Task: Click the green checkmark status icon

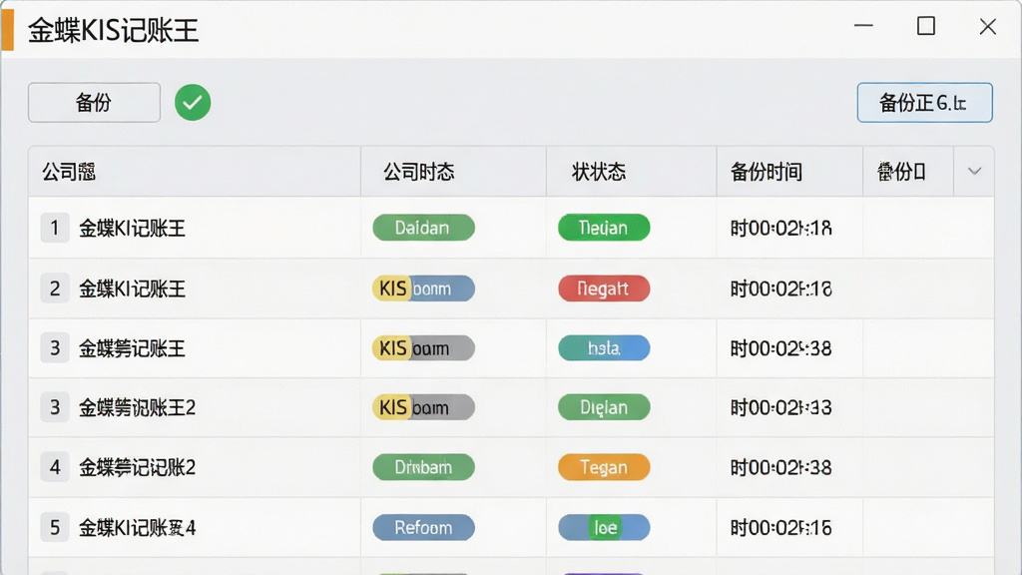Action: tap(193, 103)
